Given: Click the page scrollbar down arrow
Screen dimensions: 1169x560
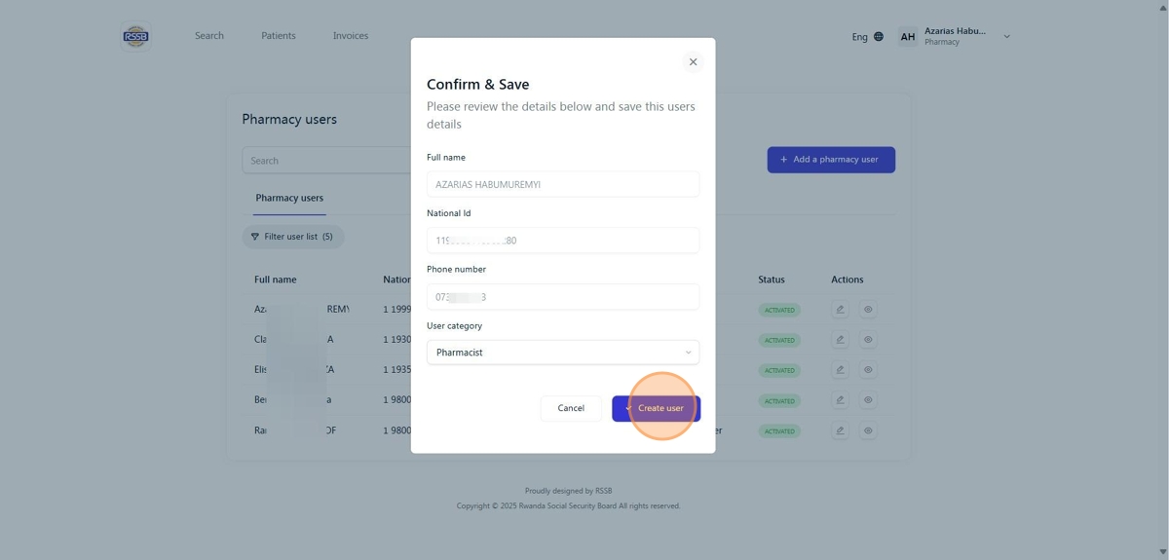Looking at the screenshot, I should coord(1163,553).
